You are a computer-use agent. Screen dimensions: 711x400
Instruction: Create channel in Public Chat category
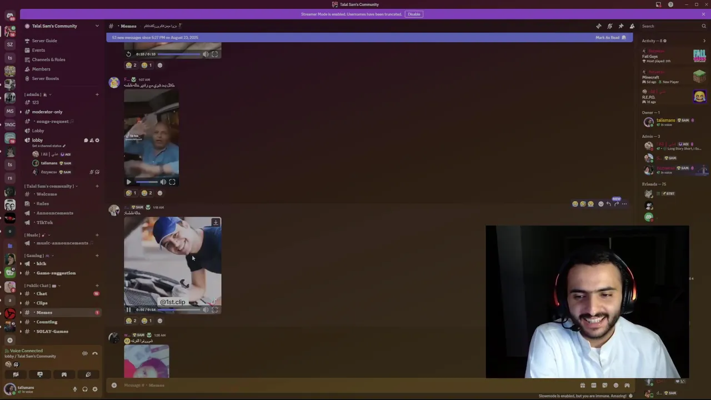(x=97, y=286)
